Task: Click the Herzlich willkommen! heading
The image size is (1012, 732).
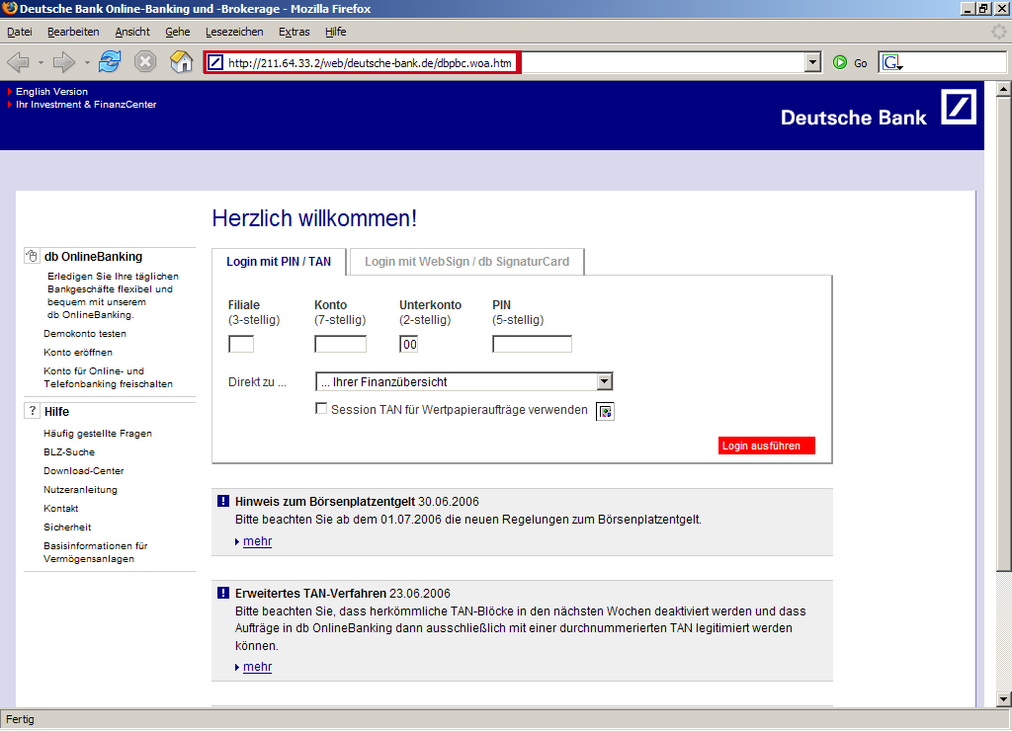Action: click(314, 218)
